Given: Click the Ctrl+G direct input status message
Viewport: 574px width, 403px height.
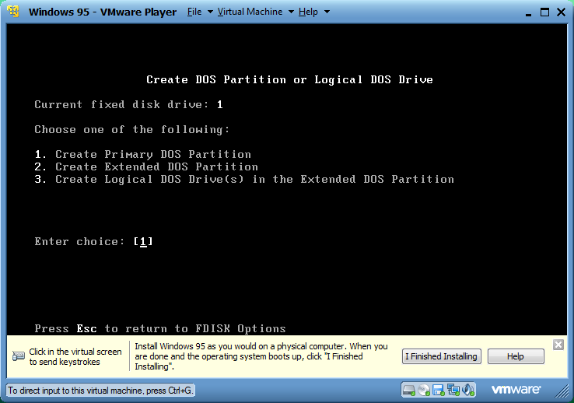Looking at the screenshot, I should click(x=100, y=391).
